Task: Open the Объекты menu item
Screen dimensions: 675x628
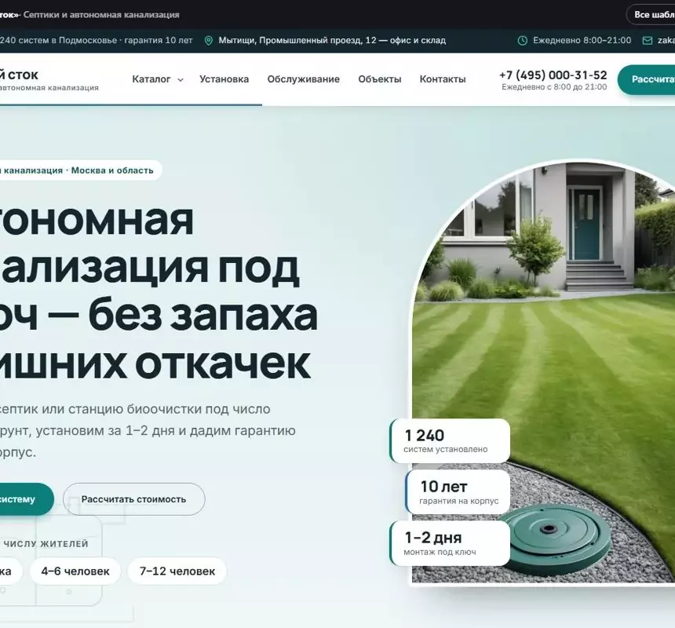Action: point(380,79)
